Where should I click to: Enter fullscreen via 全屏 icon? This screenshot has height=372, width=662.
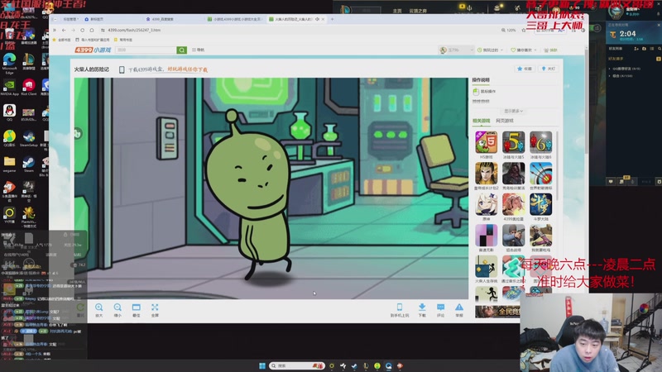coord(155,310)
